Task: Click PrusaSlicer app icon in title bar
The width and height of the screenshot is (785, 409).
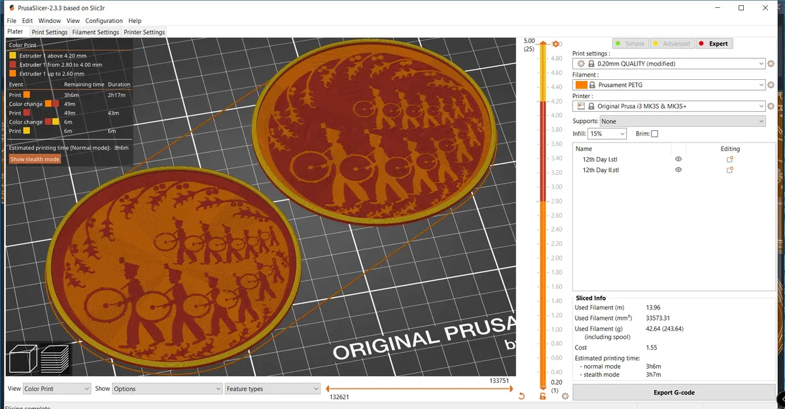Action: pyautogui.click(x=12, y=8)
